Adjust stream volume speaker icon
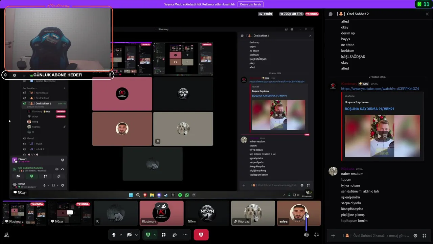Image resolution: width=433 pixels, height=244 pixels. [x=306, y=235]
